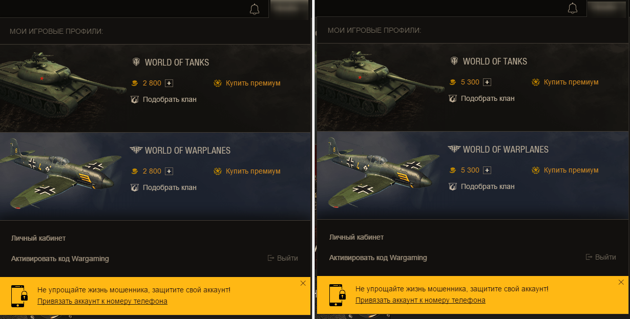Close the left yellow phone warning banner
This screenshot has height=319, width=630.
[x=303, y=283]
